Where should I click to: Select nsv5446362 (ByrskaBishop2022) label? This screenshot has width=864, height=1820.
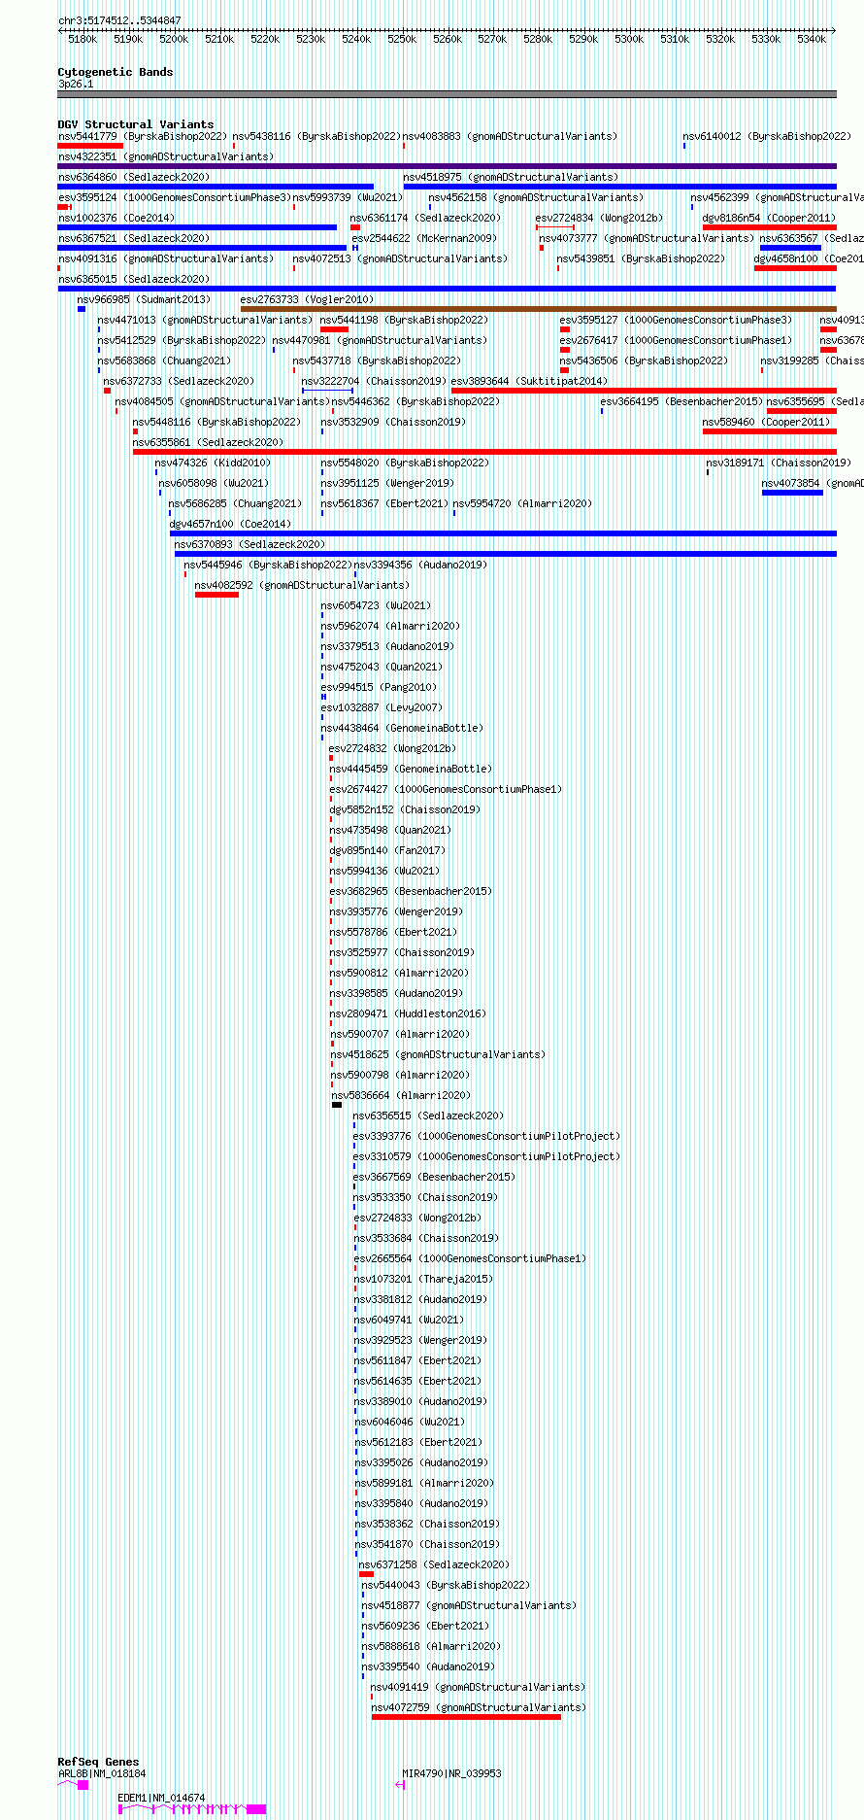pos(416,402)
